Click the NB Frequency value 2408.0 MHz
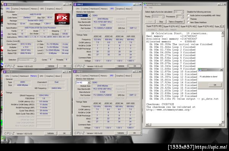229x151 pixels. 56,88
